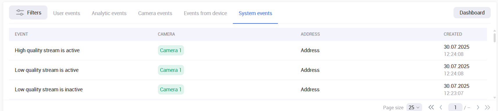Go to first page double-chevron icon
498x111 pixels.
[431, 107]
